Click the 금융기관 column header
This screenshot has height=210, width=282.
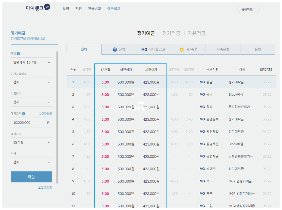[212, 69]
